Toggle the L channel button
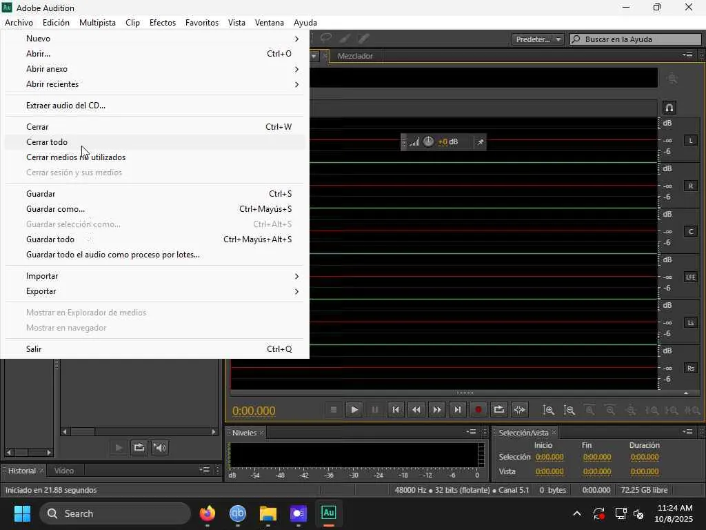This screenshot has width=706, height=530. point(691,141)
